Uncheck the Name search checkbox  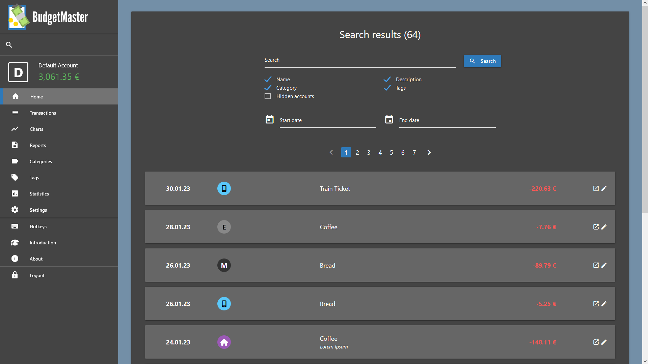point(268,79)
